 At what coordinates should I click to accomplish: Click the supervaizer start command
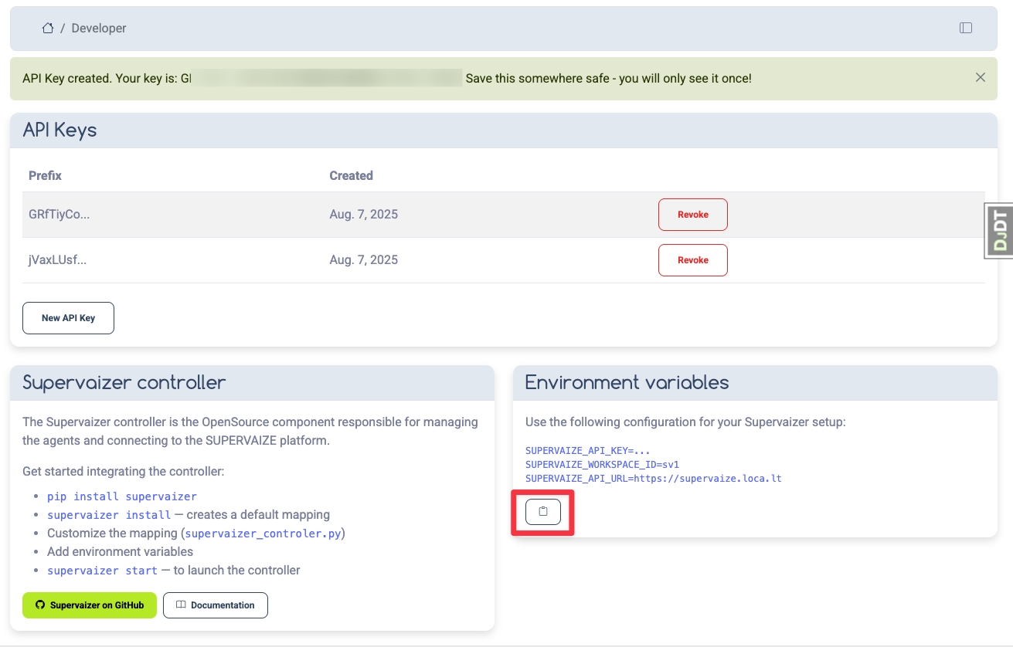[102, 571]
